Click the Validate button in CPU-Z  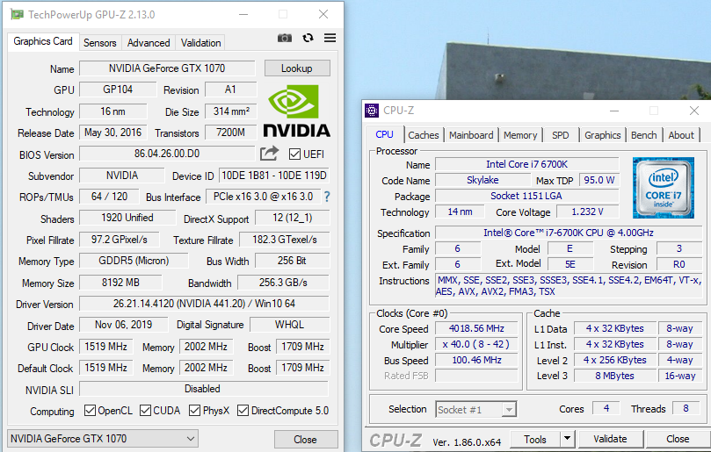pyautogui.click(x=610, y=439)
